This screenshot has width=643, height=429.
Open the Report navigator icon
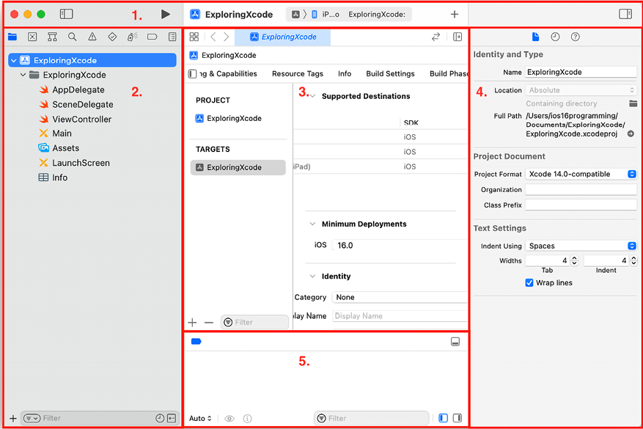pos(172,37)
